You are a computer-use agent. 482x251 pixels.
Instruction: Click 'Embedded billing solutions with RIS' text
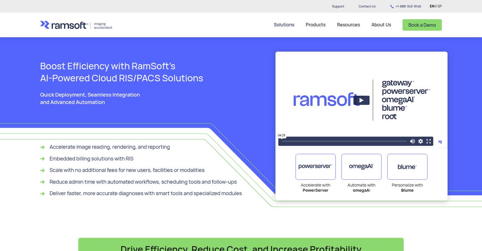[91, 159]
